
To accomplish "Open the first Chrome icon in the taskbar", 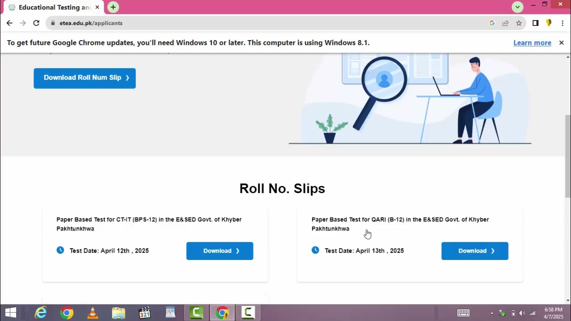I will coord(67,313).
